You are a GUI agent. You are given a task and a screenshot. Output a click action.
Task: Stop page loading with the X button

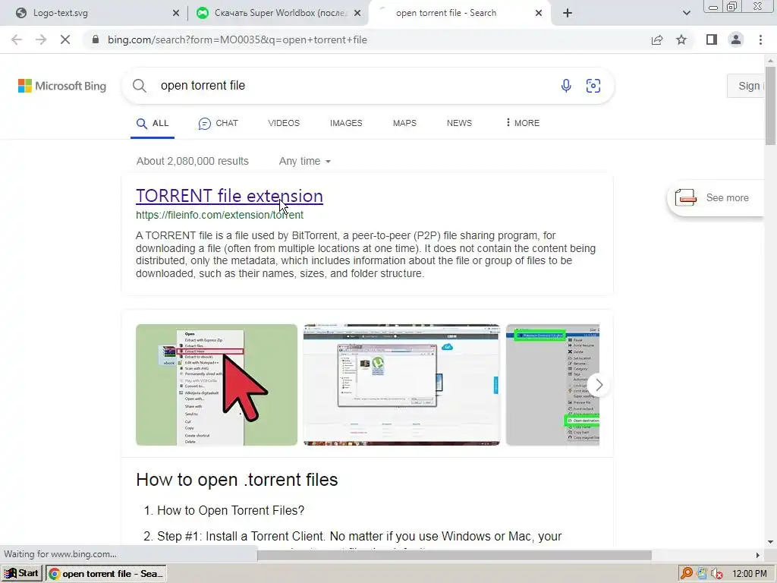(65, 39)
